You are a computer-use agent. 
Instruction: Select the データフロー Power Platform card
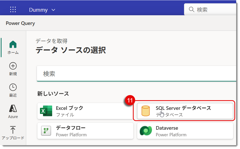(x=85, y=131)
